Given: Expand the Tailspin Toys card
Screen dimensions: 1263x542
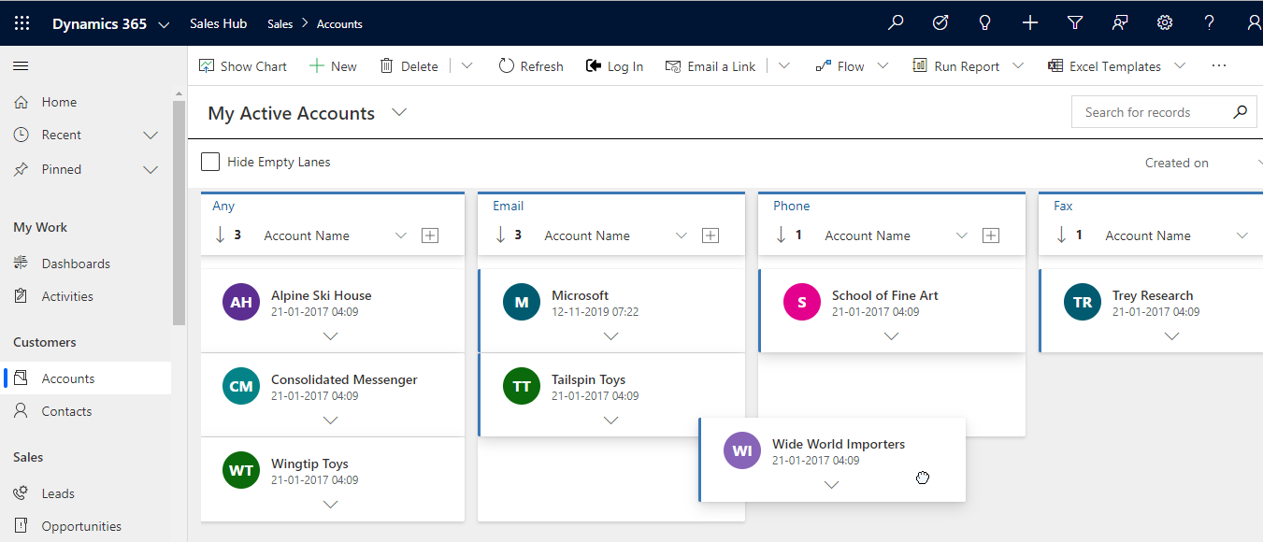Looking at the screenshot, I should (610, 421).
